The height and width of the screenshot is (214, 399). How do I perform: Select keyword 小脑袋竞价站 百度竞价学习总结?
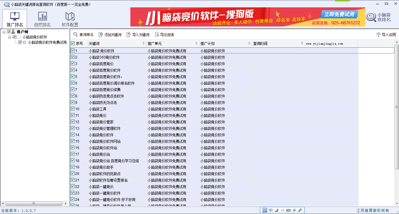114,161
